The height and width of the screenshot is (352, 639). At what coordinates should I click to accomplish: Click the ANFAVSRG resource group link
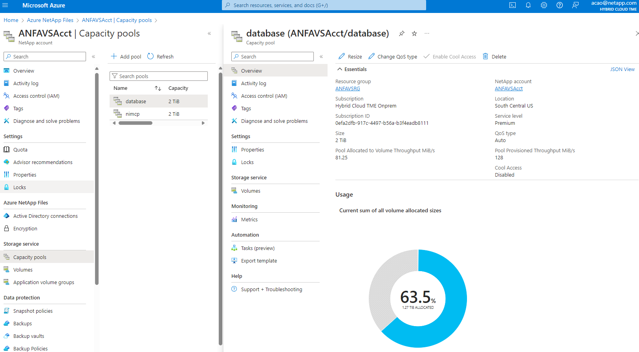click(348, 89)
